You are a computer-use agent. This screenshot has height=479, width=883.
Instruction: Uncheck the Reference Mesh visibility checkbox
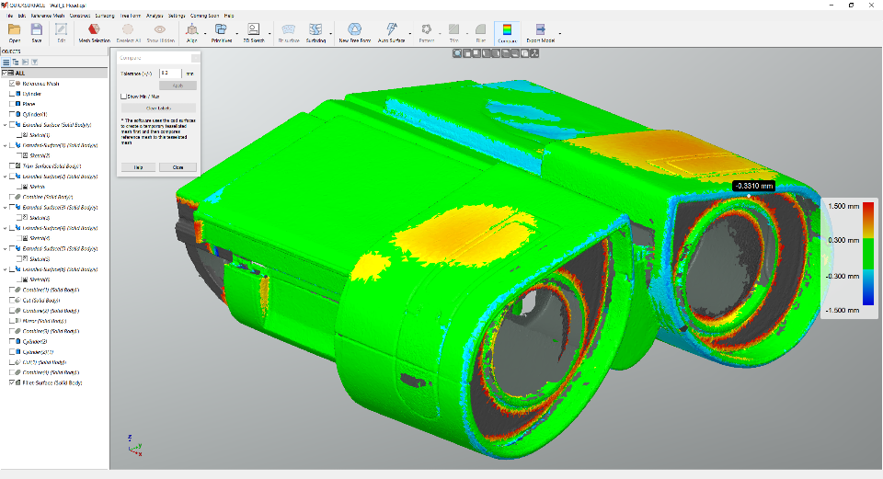click(12, 84)
